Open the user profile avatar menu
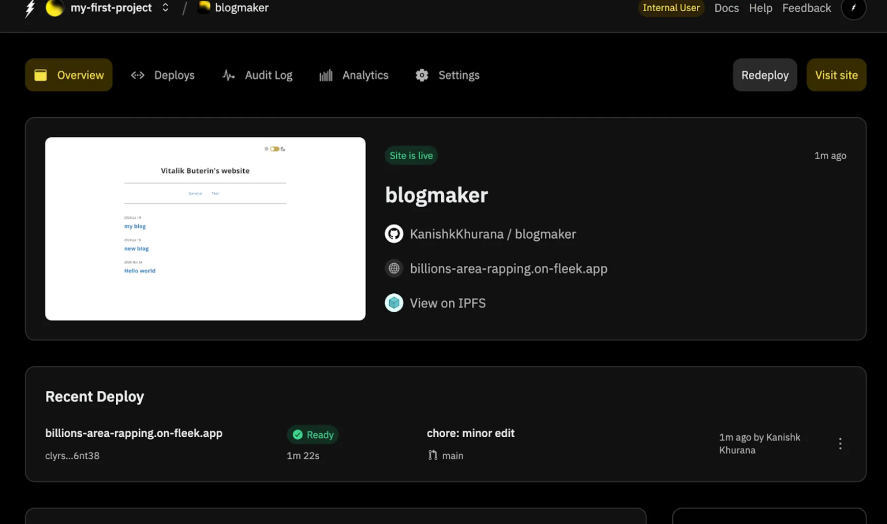887x524 pixels. coord(853,8)
